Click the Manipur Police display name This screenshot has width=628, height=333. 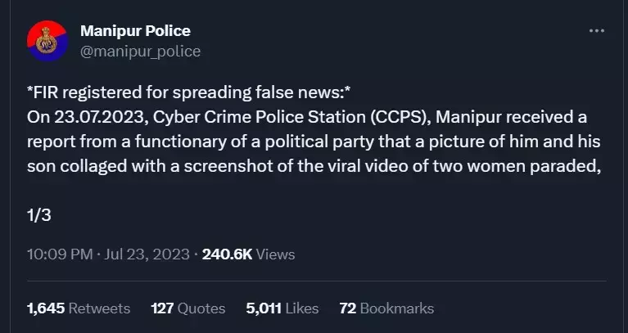click(x=135, y=31)
